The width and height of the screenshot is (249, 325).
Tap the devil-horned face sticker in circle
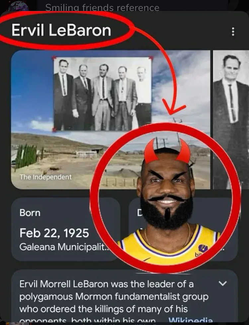click(x=167, y=196)
